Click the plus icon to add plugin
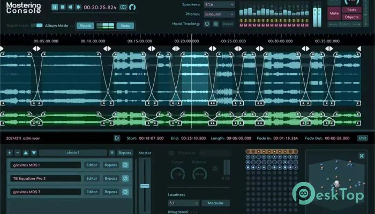 [10, 152]
